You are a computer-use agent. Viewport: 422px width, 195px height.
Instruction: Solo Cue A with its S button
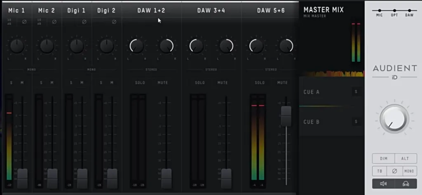[356, 92]
